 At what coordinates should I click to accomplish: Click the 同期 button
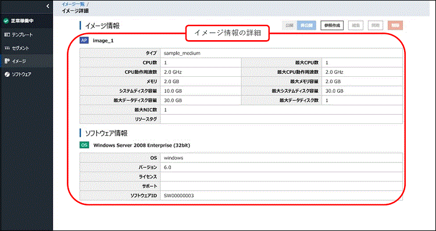376,26
